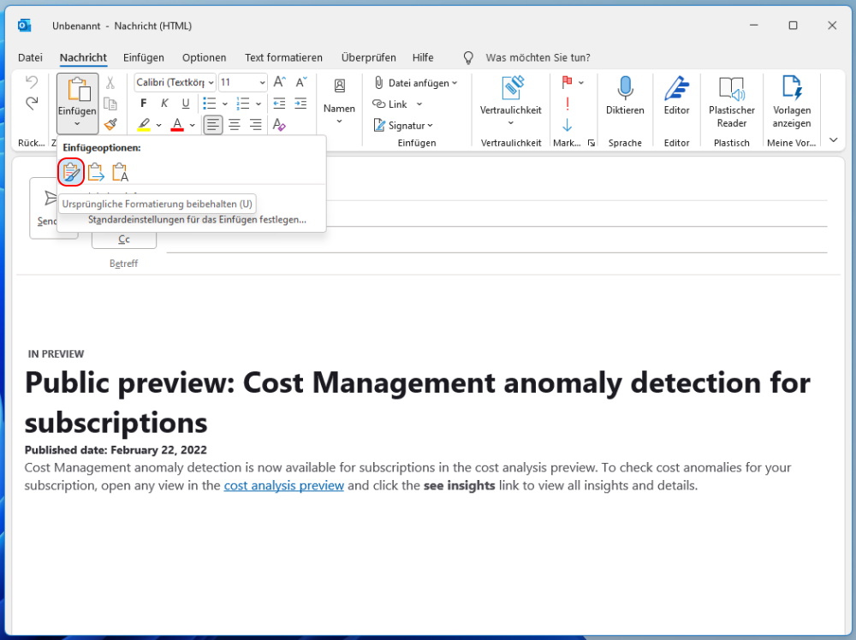
Task: Choose paste text only option
Action: pyautogui.click(x=120, y=172)
